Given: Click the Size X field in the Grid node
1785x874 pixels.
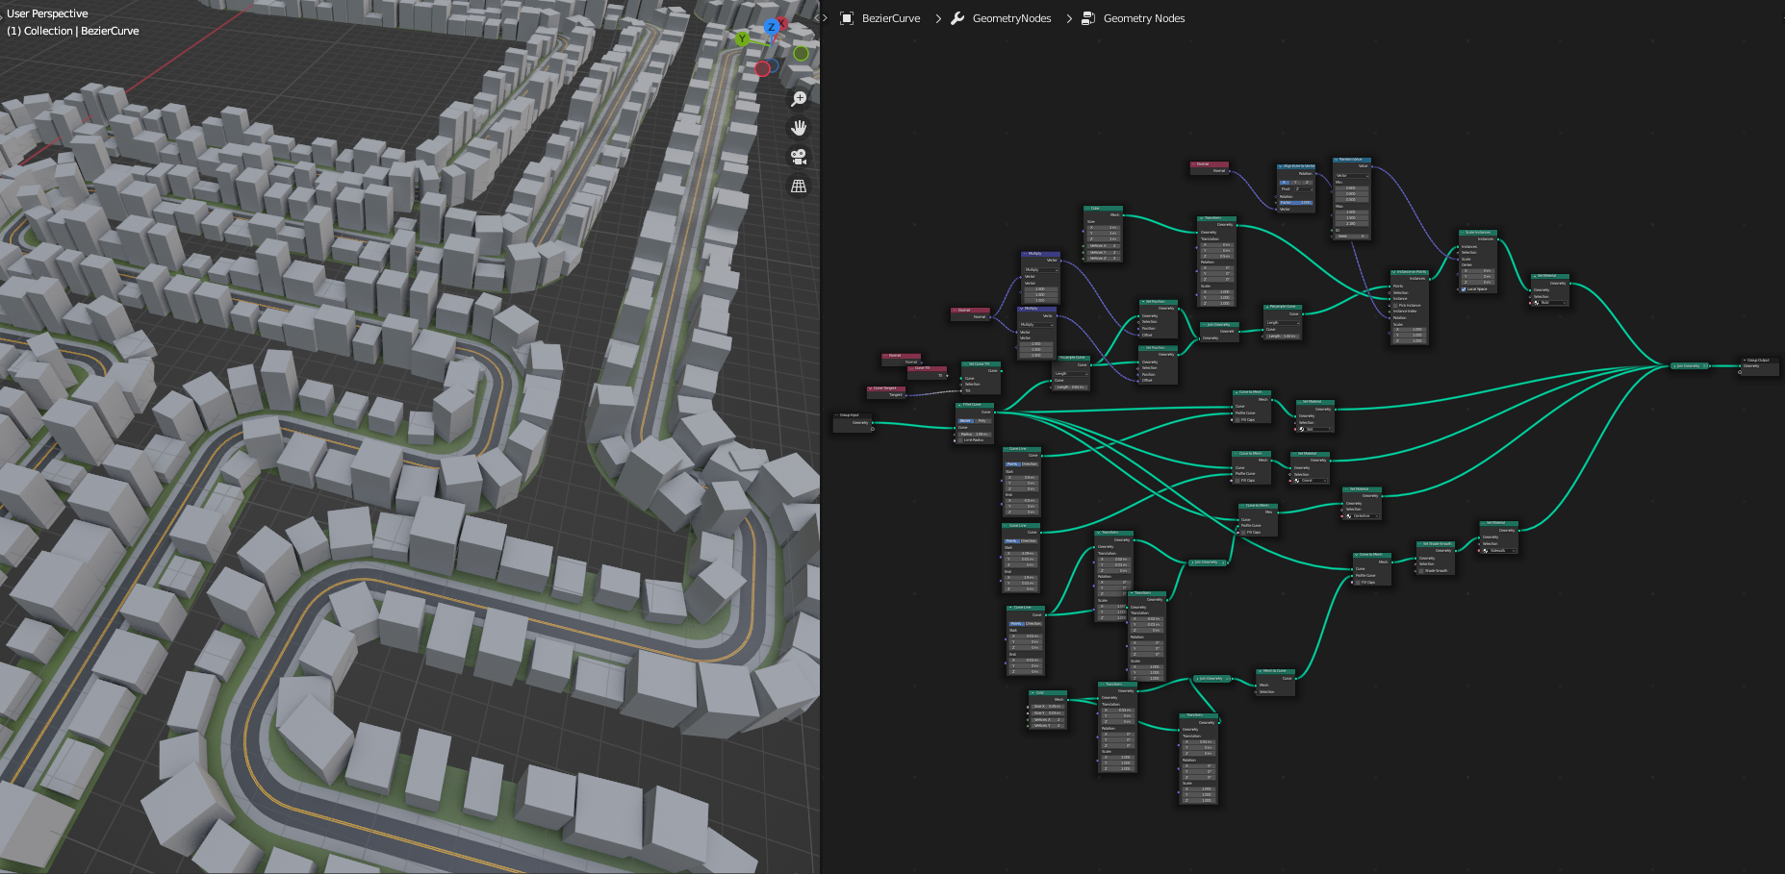Looking at the screenshot, I should (x=1048, y=707).
